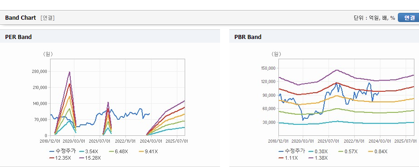Click the PBR Band panel title
419x167 pixels.
click(x=248, y=37)
